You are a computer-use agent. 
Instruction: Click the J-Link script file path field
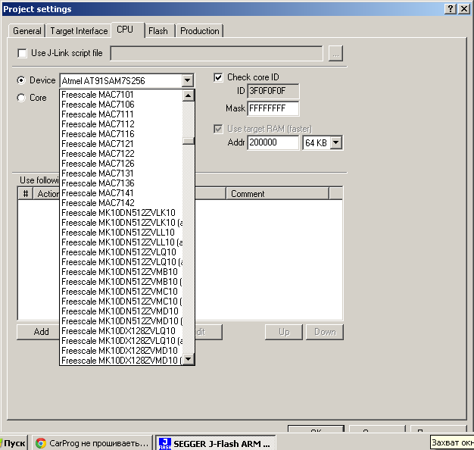(x=217, y=54)
